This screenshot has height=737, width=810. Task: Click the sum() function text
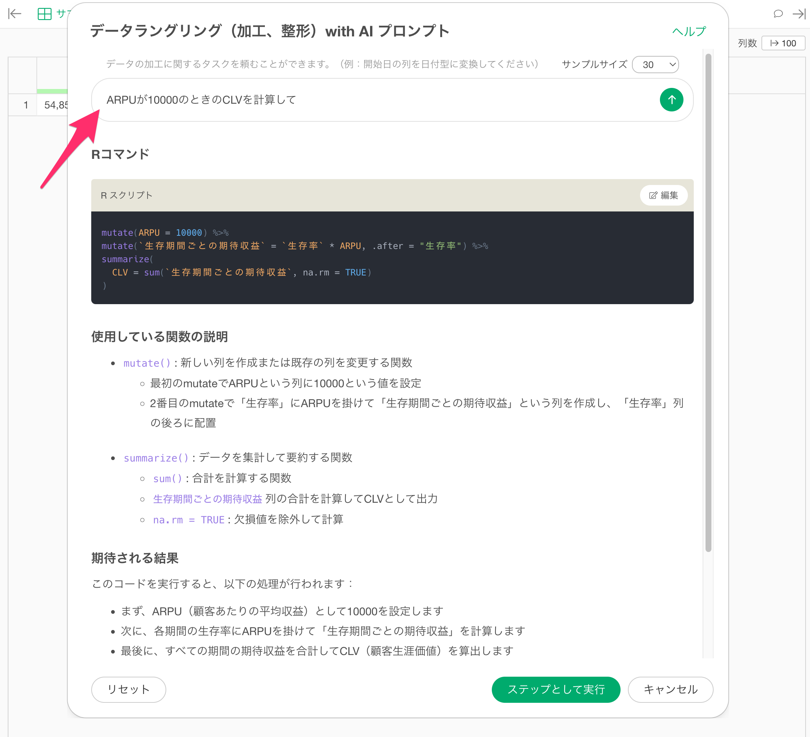[167, 478]
